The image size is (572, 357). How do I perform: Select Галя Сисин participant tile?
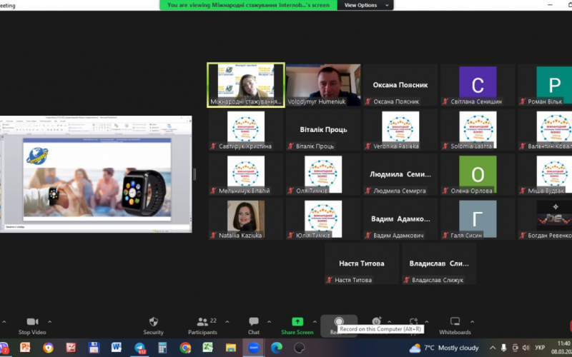point(478,218)
